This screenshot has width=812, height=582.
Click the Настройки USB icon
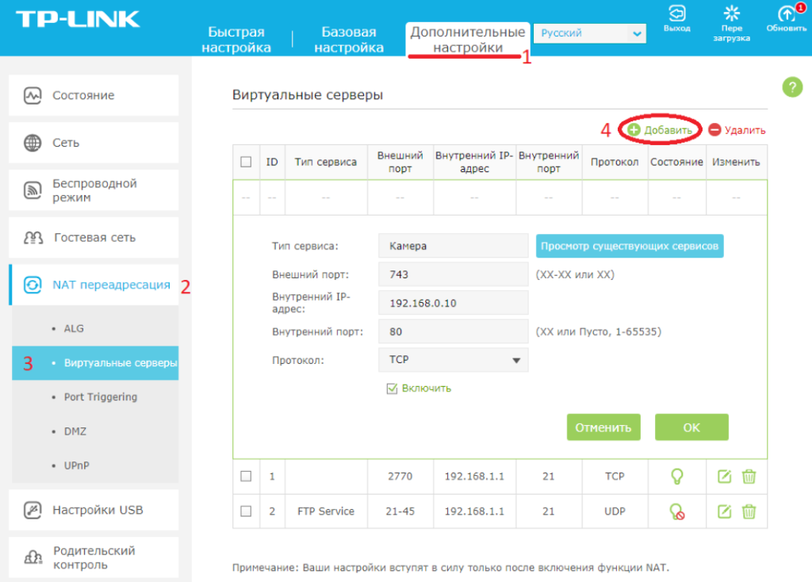point(33,510)
